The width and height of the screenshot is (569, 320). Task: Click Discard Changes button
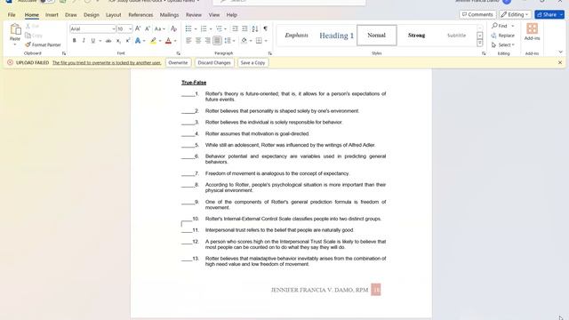click(x=214, y=63)
